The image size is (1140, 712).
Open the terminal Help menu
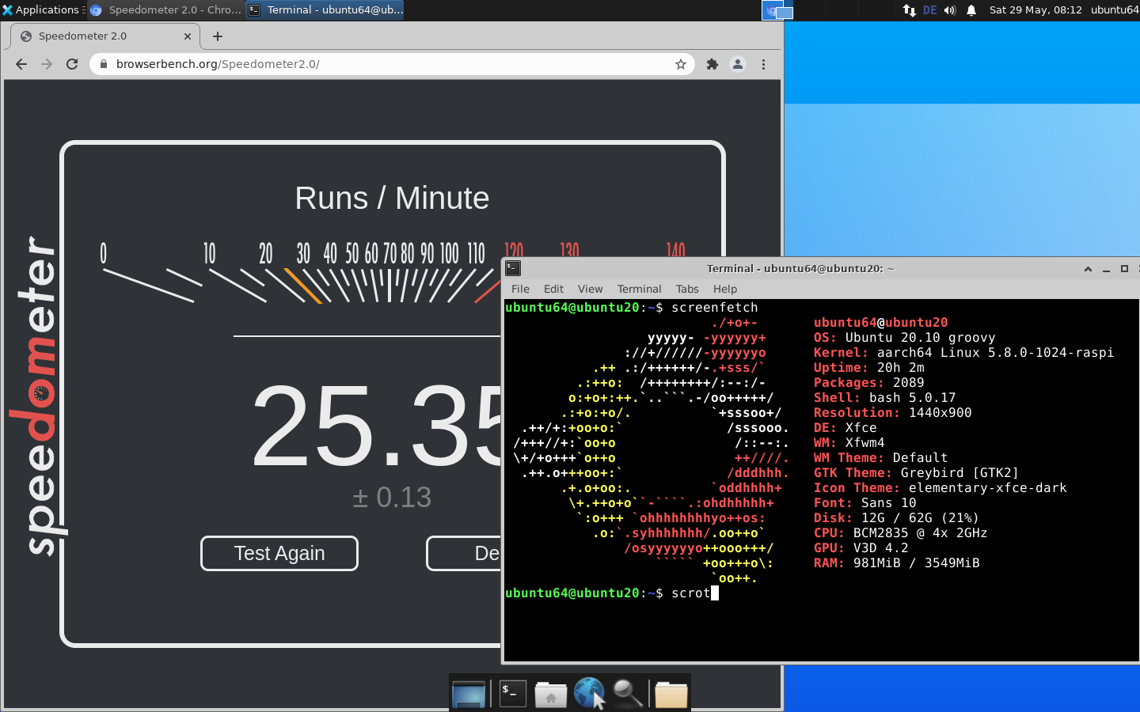coord(724,289)
